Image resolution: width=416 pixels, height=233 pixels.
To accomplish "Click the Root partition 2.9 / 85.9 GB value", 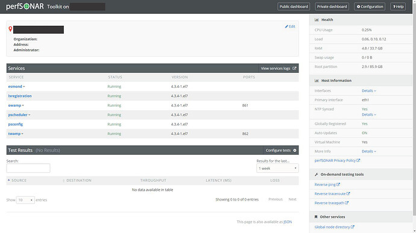I will click(372, 67).
